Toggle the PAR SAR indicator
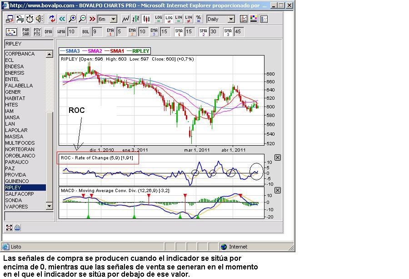409x279 pixels. [x=26, y=32]
